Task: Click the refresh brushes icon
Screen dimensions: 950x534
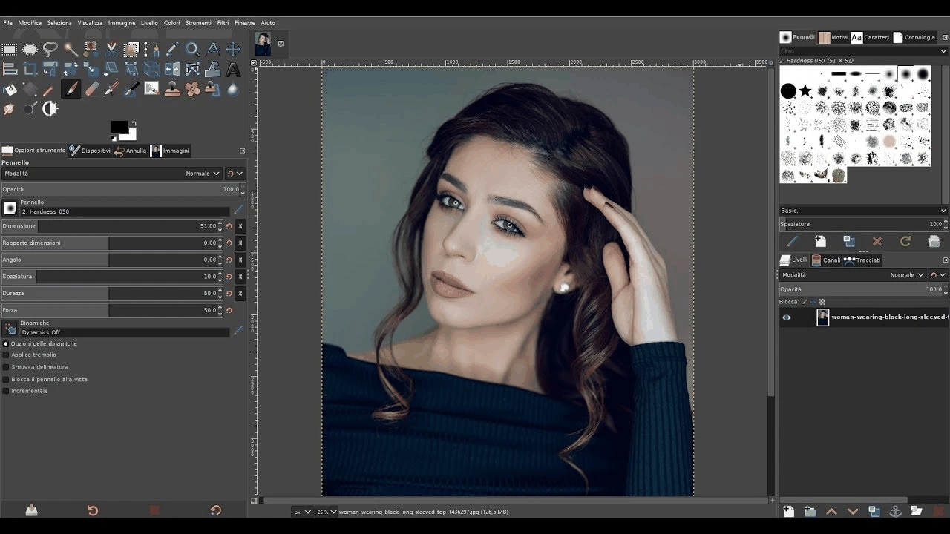Action: click(x=905, y=242)
